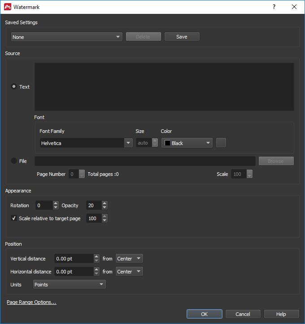Click the question mark help icon in title bar

click(x=274, y=7)
